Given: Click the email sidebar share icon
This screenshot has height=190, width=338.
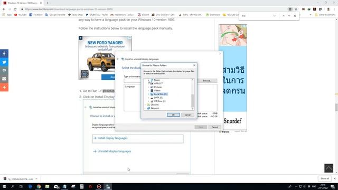Looking at the screenshot, I should coord(4,79).
